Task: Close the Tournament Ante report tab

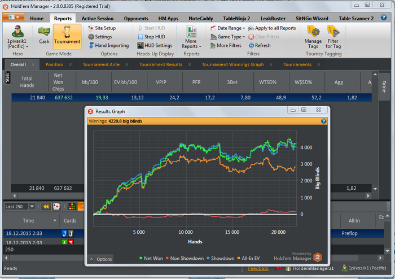Action: (x=127, y=64)
